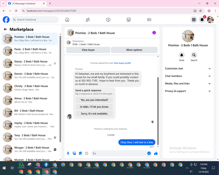Open the account profile picture menu
The width and height of the screenshot is (219, 175).
click(x=210, y=20)
